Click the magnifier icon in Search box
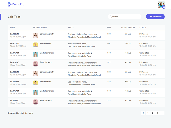171x128 pixels. coord(111,17)
